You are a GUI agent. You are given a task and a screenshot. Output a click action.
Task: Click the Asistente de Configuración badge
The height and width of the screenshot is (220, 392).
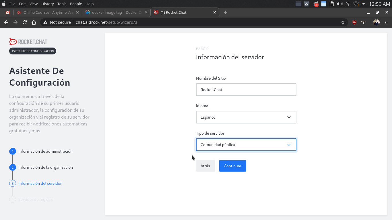pos(33,51)
